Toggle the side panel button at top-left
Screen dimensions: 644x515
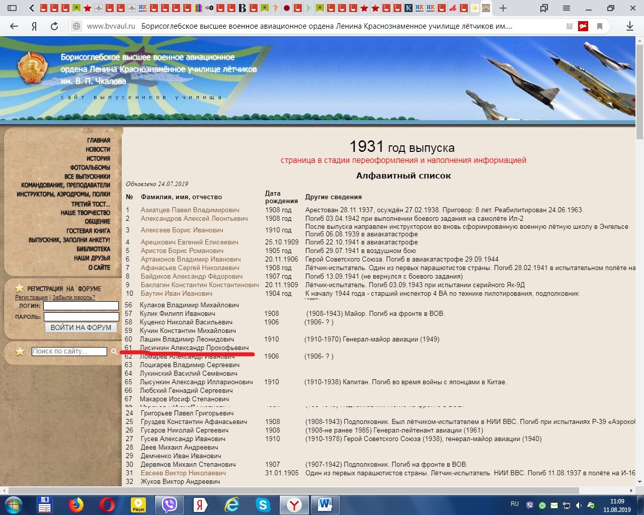coord(12,8)
